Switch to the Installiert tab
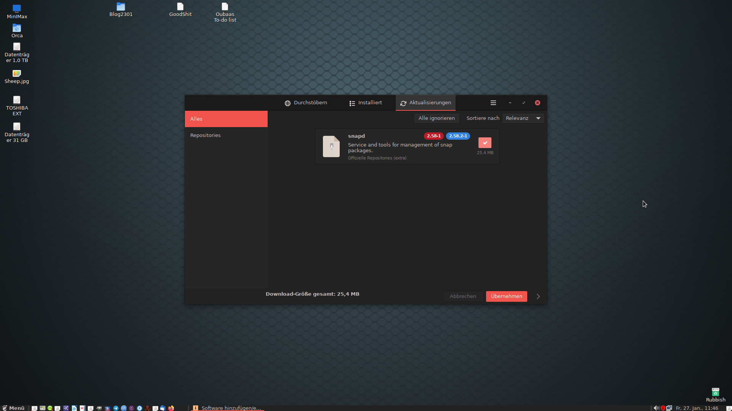Viewport: 732px width, 411px height. pos(366,103)
